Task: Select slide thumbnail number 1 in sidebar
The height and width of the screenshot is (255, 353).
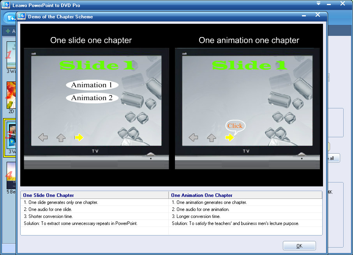Action: pyautogui.click(x=11, y=55)
